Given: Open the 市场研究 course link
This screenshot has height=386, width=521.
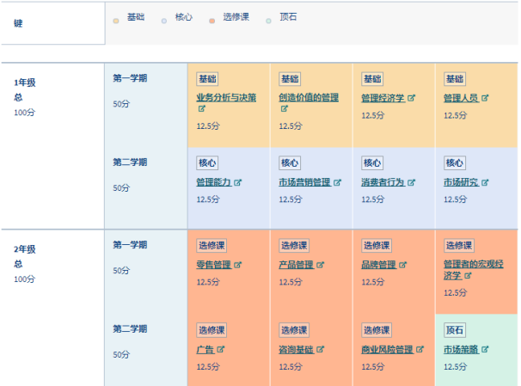Looking at the screenshot, I should click(461, 182).
